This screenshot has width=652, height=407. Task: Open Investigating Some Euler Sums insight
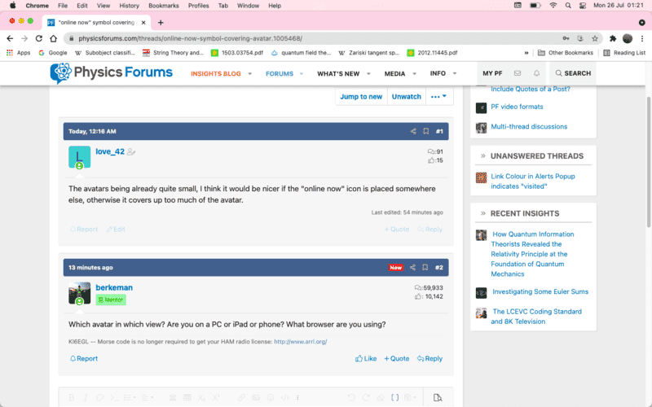pyautogui.click(x=540, y=291)
